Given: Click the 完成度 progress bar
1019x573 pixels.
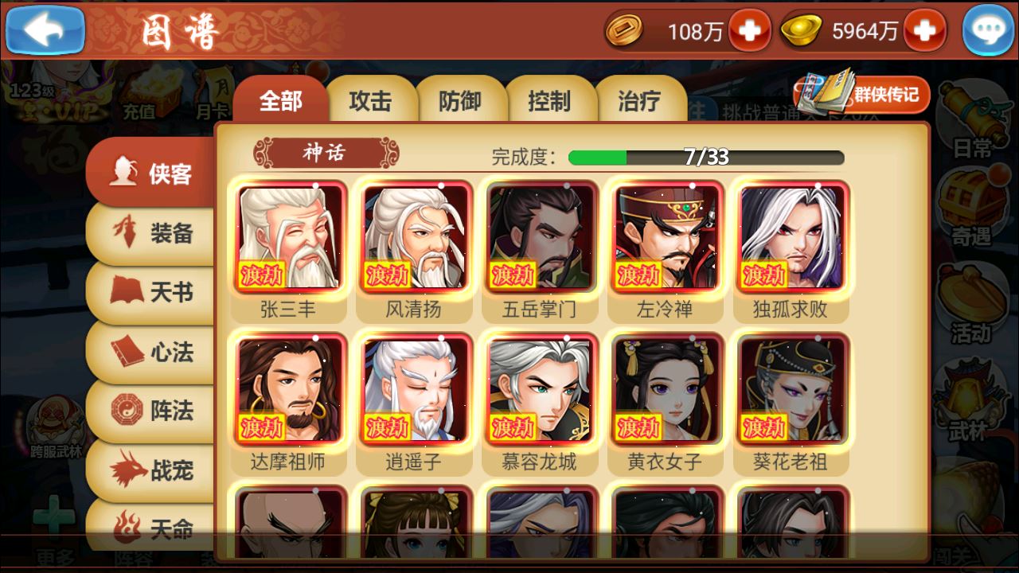Looking at the screenshot, I should (x=706, y=157).
